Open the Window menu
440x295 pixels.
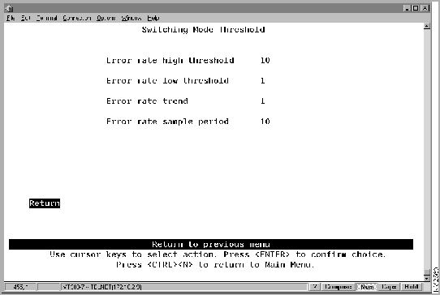tap(132, 18)
